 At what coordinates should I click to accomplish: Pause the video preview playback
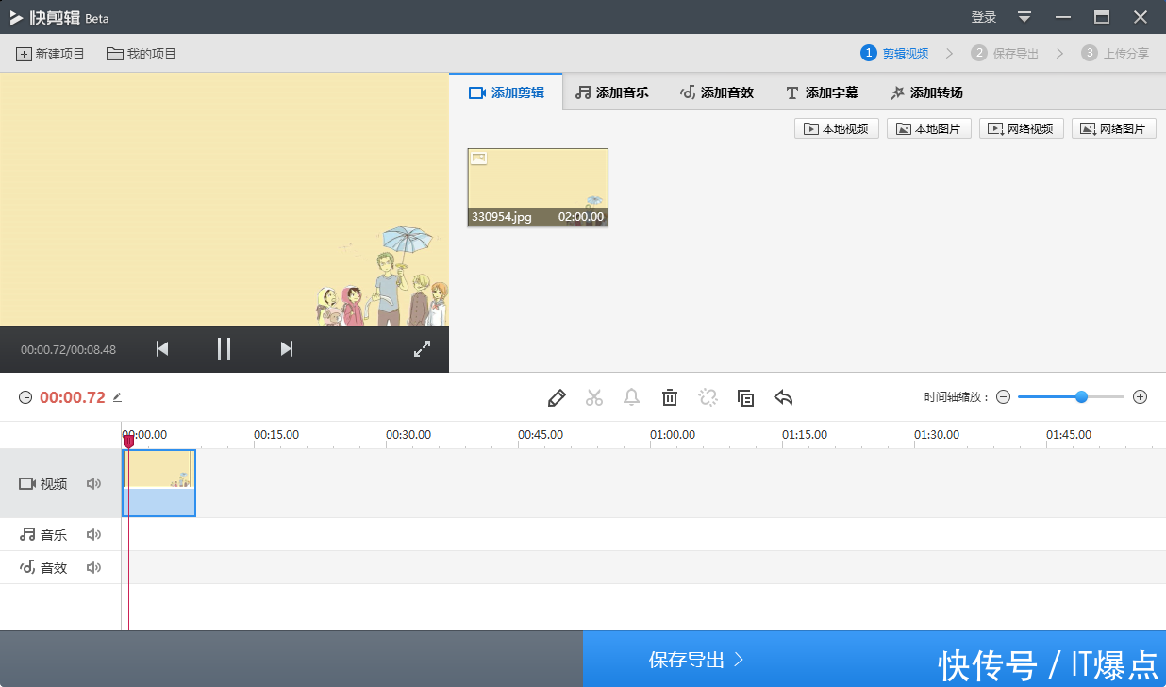tap(224, 349)
